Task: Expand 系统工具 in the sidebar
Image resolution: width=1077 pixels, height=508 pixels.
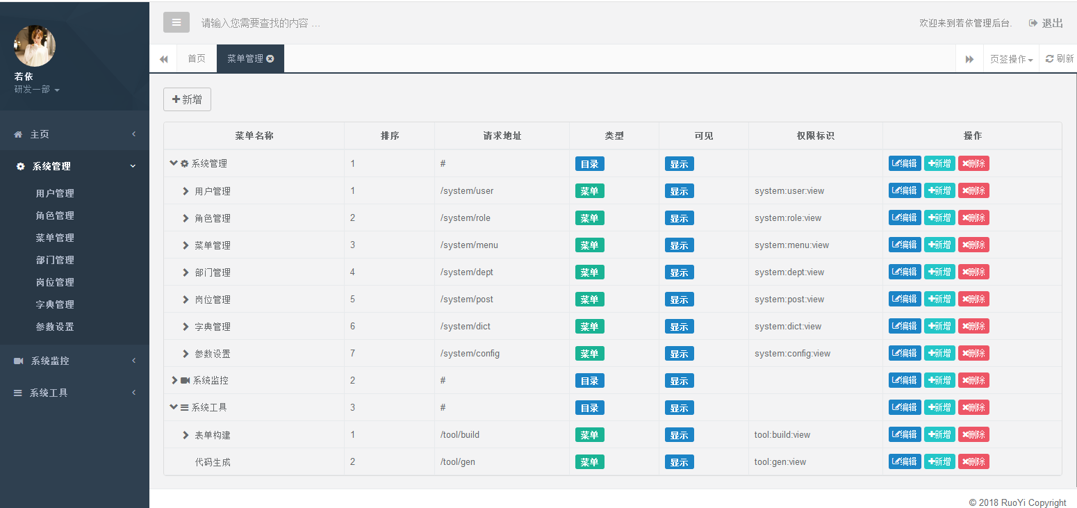Action: 74,393
